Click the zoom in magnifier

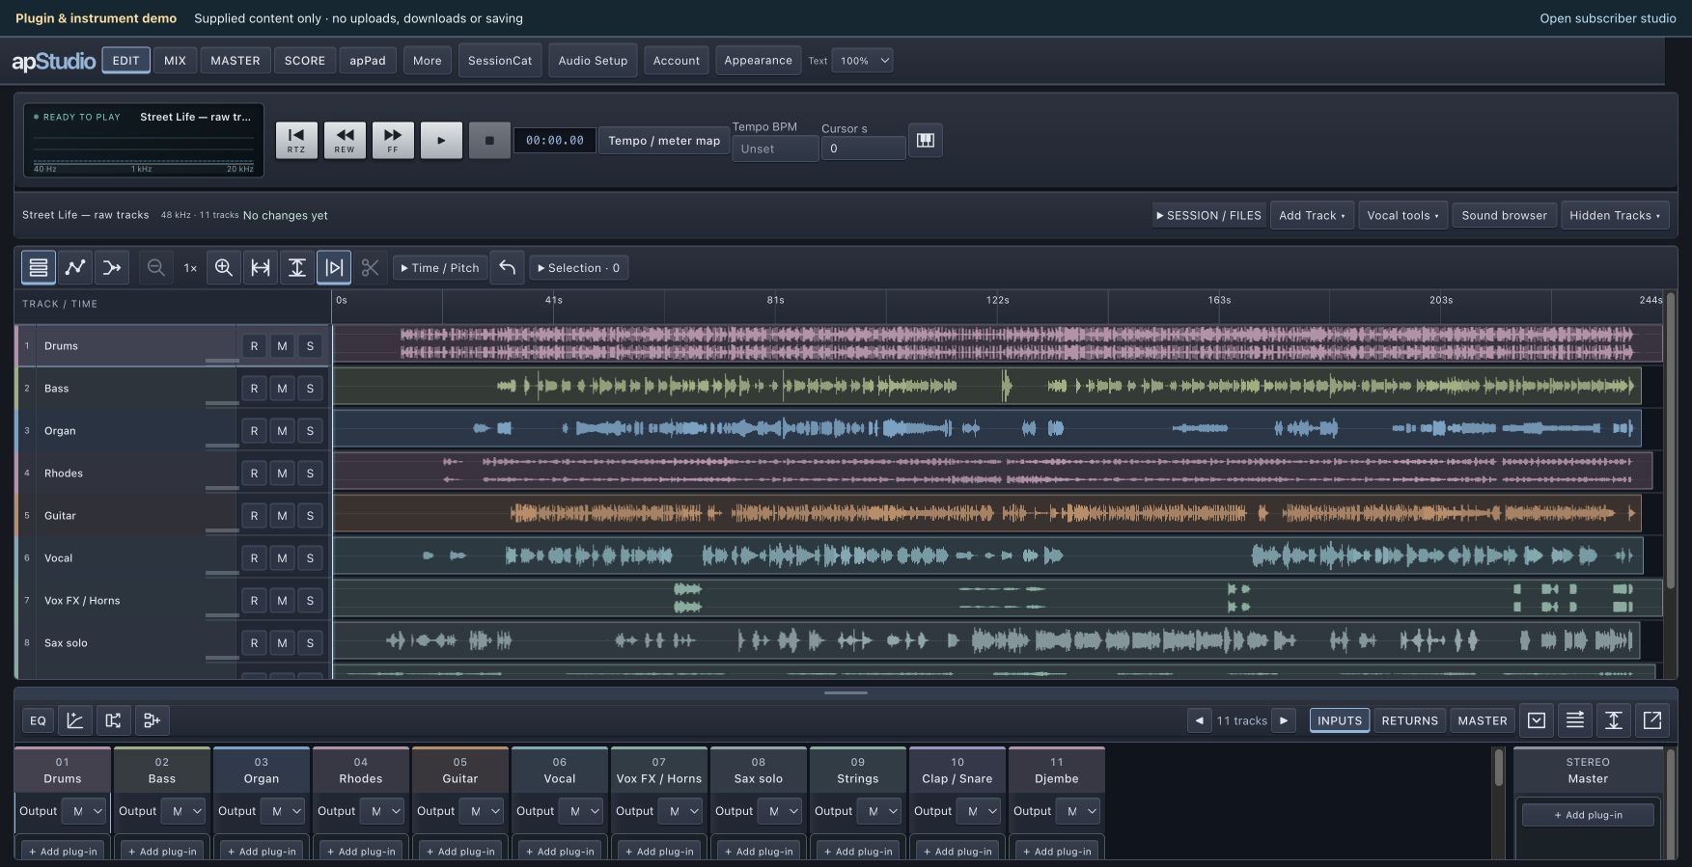(223, 267)
